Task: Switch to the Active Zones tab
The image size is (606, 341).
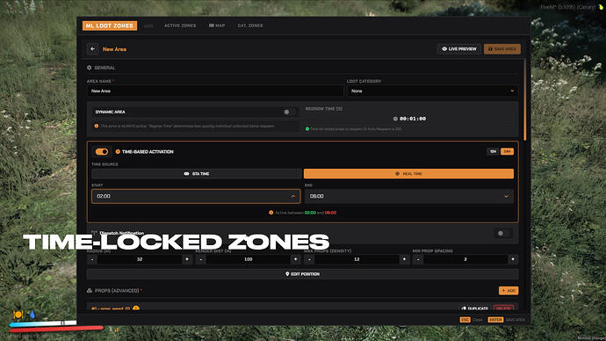Action: [180, 25]
